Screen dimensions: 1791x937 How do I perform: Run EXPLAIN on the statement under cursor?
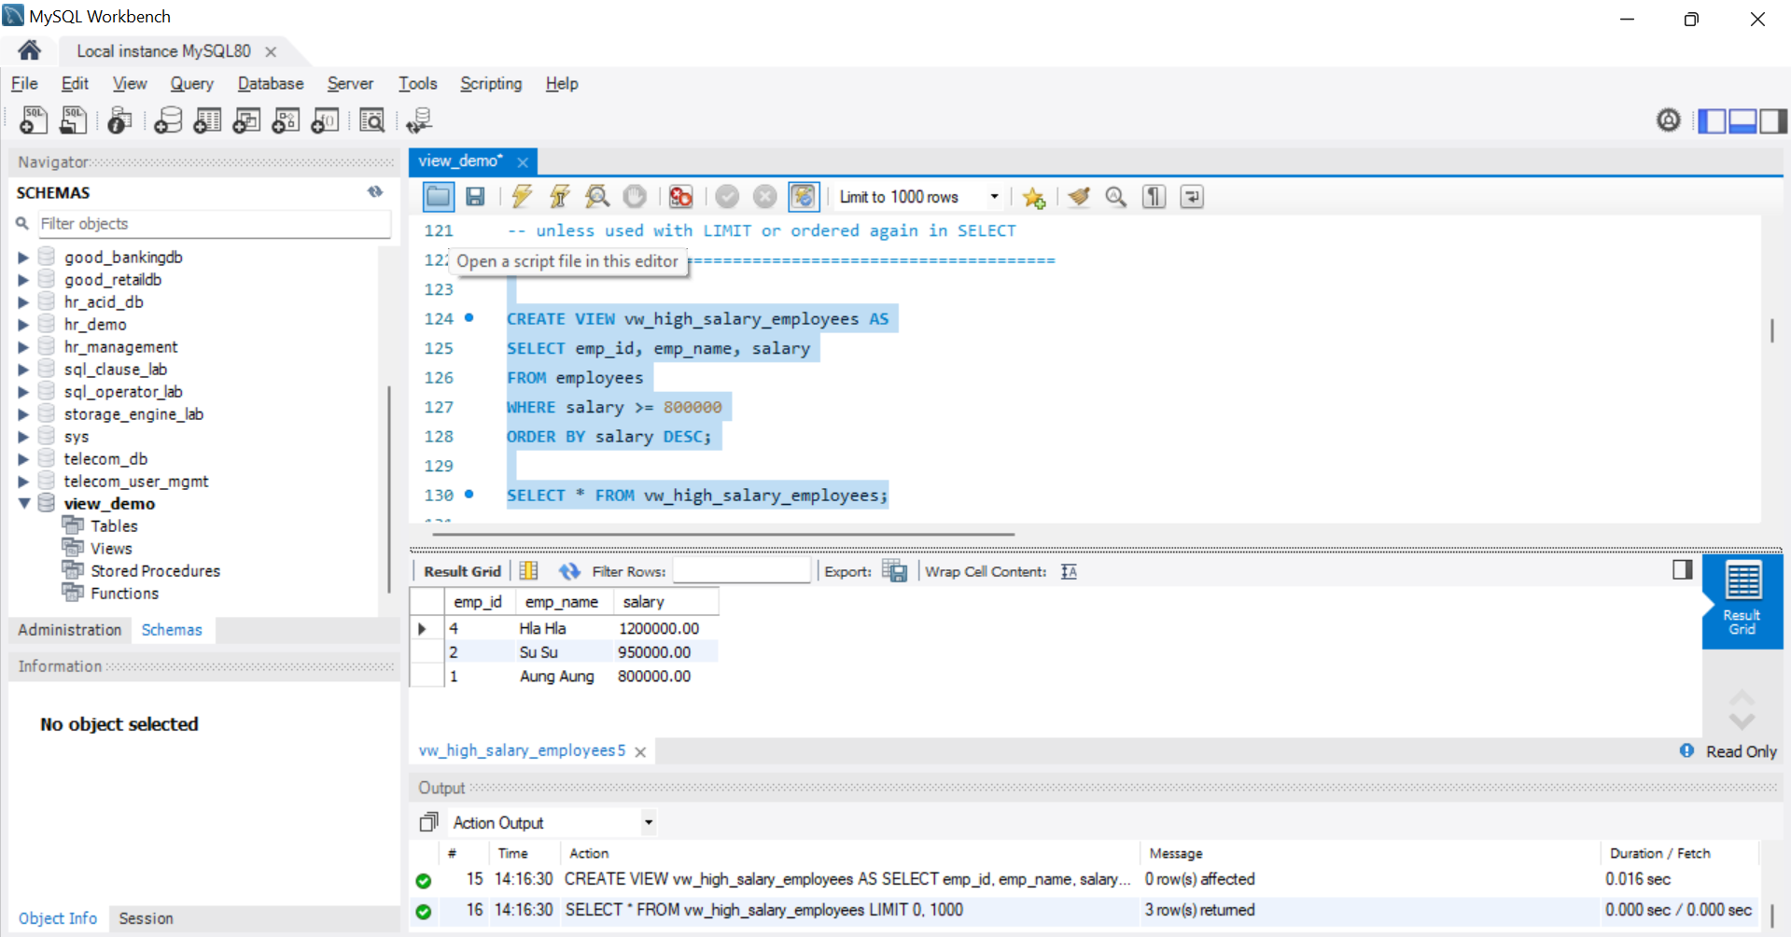click(596, 196)
